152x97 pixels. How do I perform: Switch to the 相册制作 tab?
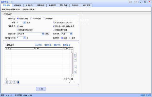pos(18,5)
